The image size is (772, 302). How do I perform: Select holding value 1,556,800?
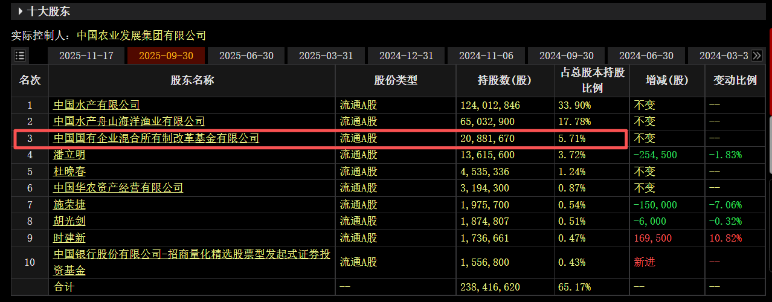pos(485,262)
